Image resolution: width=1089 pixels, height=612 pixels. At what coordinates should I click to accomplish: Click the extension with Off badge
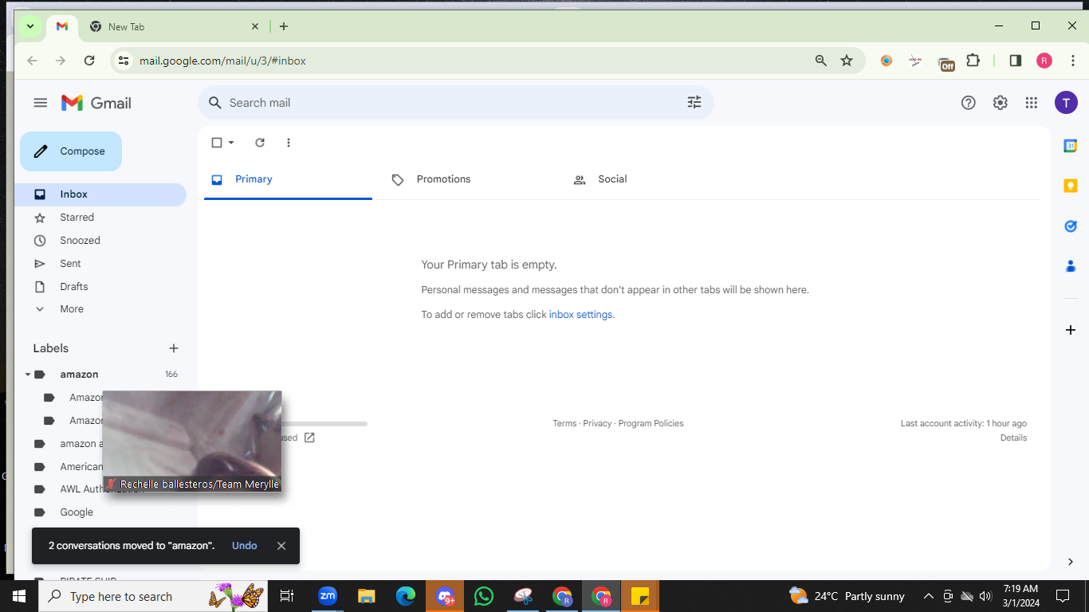click(946, 63)
